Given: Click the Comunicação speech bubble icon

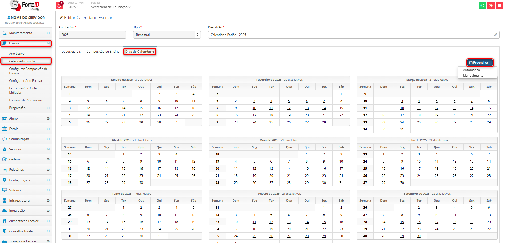Looking at the screenshot, I should 5,139.
